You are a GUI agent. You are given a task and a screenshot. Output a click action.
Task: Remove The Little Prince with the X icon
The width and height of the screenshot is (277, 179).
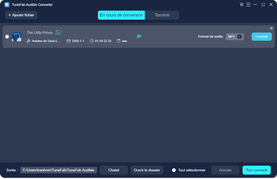pos(271,28)
